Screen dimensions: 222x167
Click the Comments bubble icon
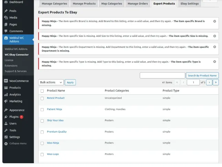[6, 31]
